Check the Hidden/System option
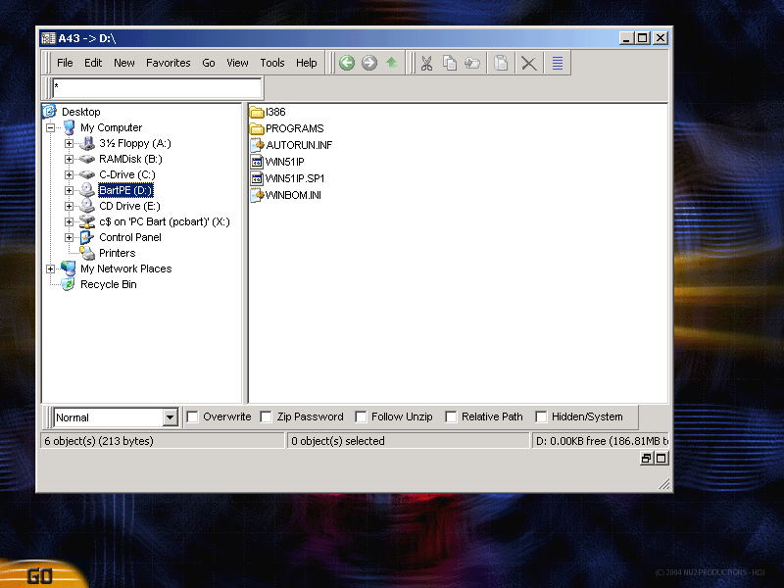Image resolution: width=784 pixels, height=588 pixels. click(541, 416)
